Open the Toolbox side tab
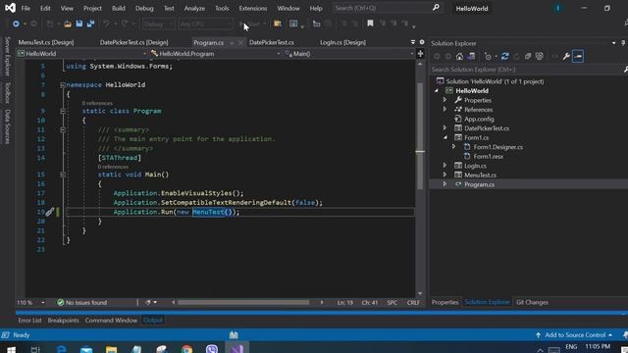 point(7,92)
